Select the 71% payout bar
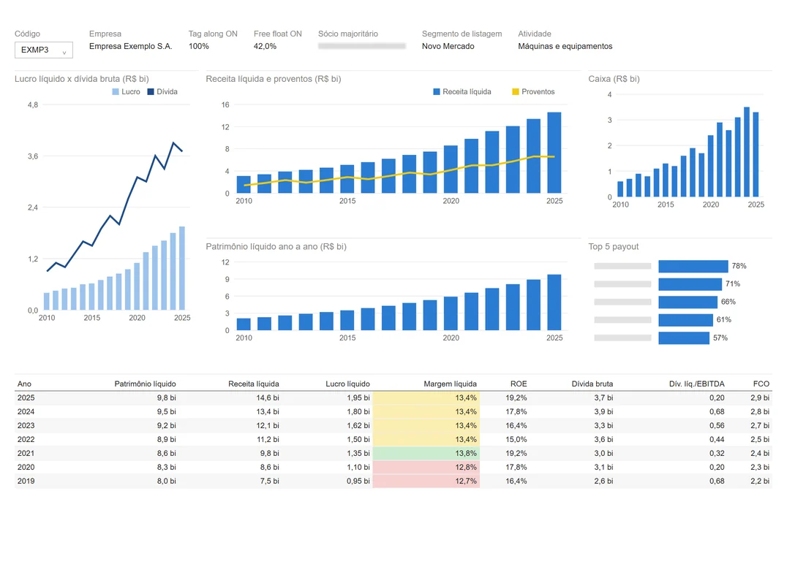787x564 pixels. (690, 284)
